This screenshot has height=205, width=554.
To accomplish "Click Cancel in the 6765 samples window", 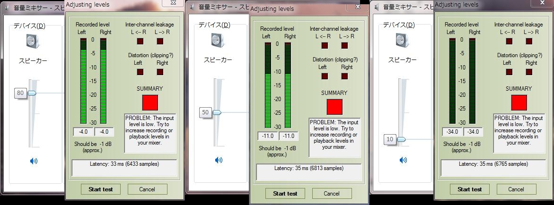I will [x=516, y=189].
